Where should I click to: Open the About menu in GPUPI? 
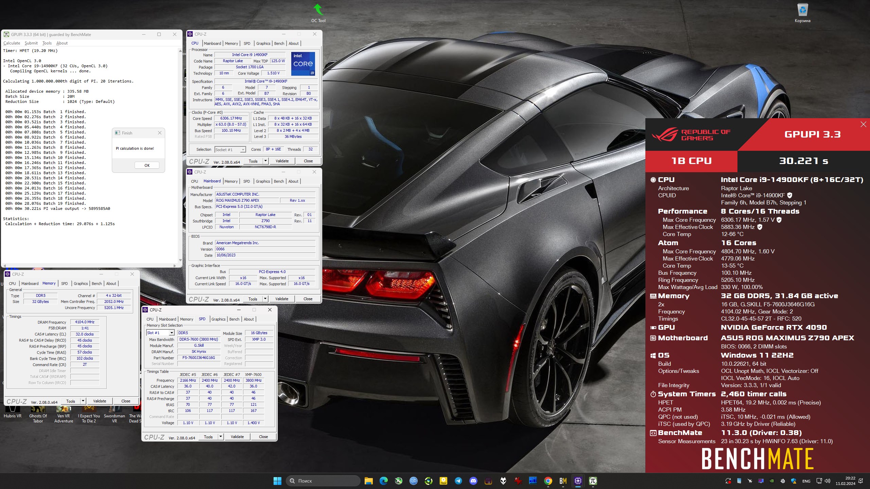coord(62,43)
